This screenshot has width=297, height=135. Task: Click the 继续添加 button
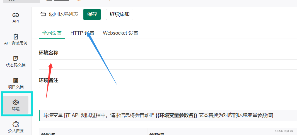120,14
